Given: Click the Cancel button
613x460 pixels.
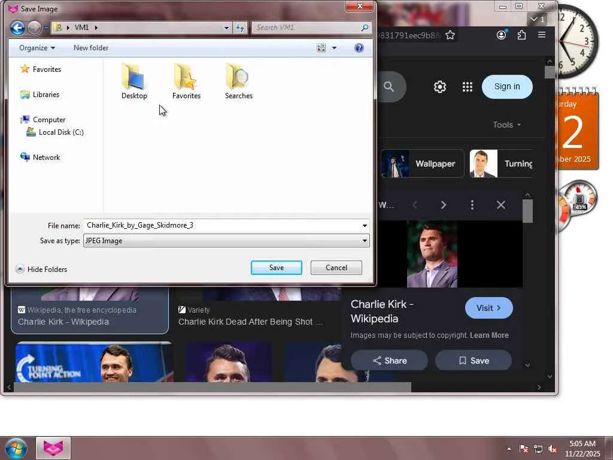Looking at the screenshot, I should [336, 268].
